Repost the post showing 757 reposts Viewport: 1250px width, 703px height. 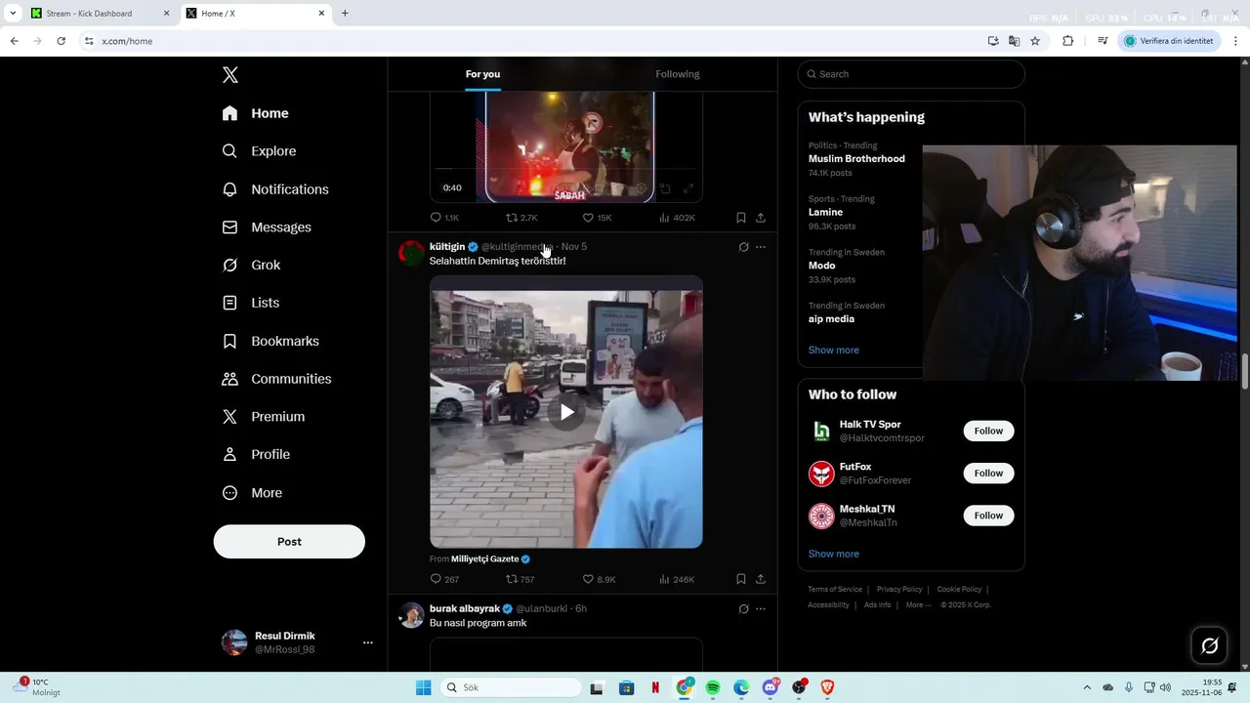[520, 579]
